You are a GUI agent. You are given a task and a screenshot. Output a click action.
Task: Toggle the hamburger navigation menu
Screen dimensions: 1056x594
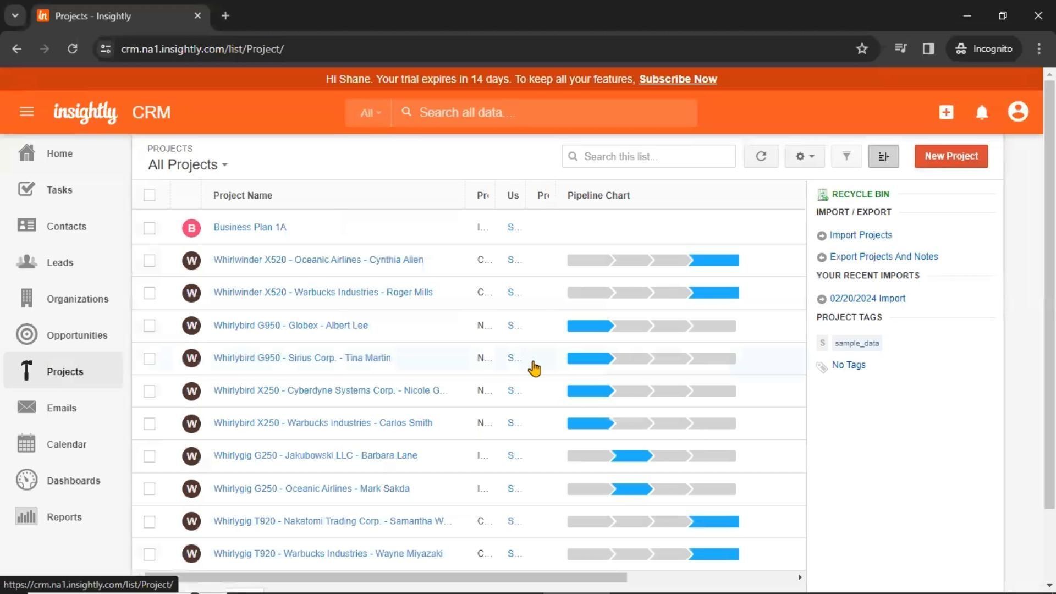coord(26,112)
